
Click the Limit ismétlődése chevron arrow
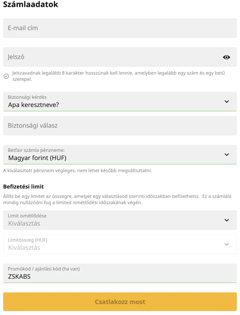point(226,220)
